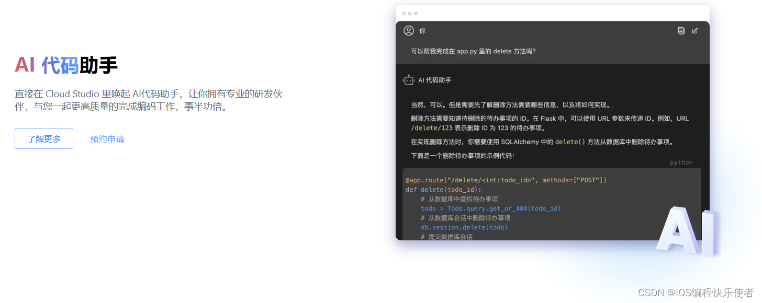Click the robot icon beside AI 代码助手

click(408, 80)
